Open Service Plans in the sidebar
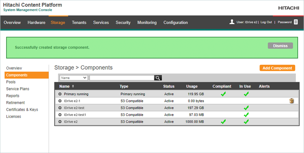The image size is (304, 153). pos(18,89)
